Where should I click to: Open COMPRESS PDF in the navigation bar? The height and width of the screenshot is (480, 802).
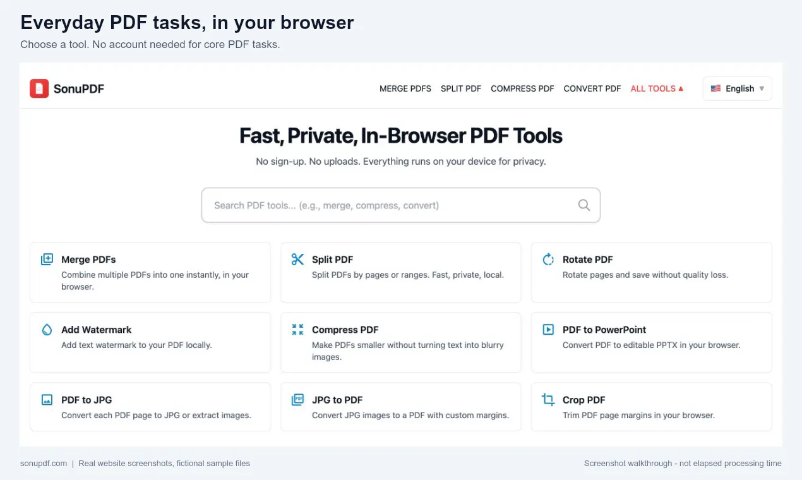click(x=522, y=88)
